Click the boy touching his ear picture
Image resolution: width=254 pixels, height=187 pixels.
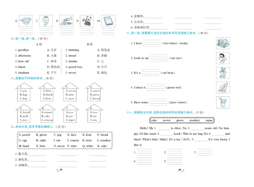coord(223,58)
